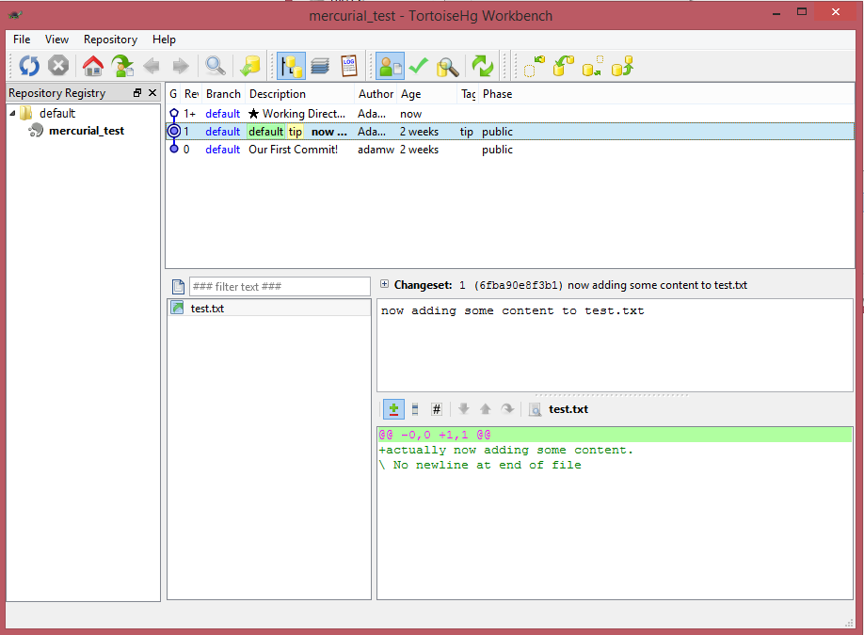Click the Age column header

[427, 94]
